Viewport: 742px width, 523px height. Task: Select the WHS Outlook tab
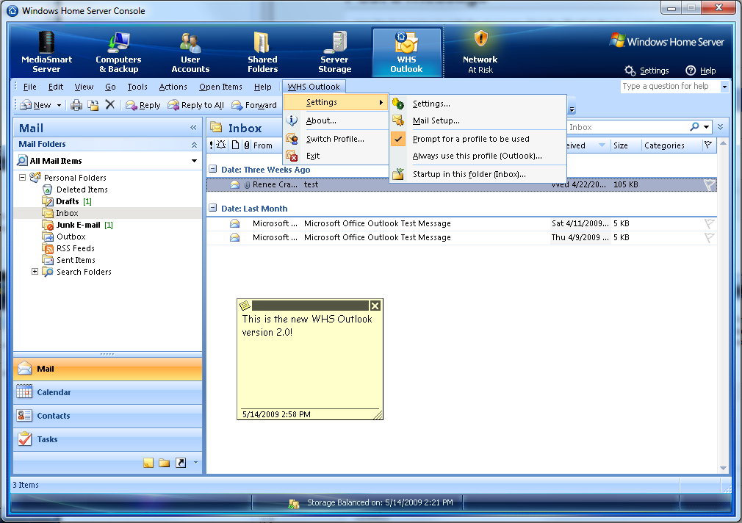pos(406,53)
